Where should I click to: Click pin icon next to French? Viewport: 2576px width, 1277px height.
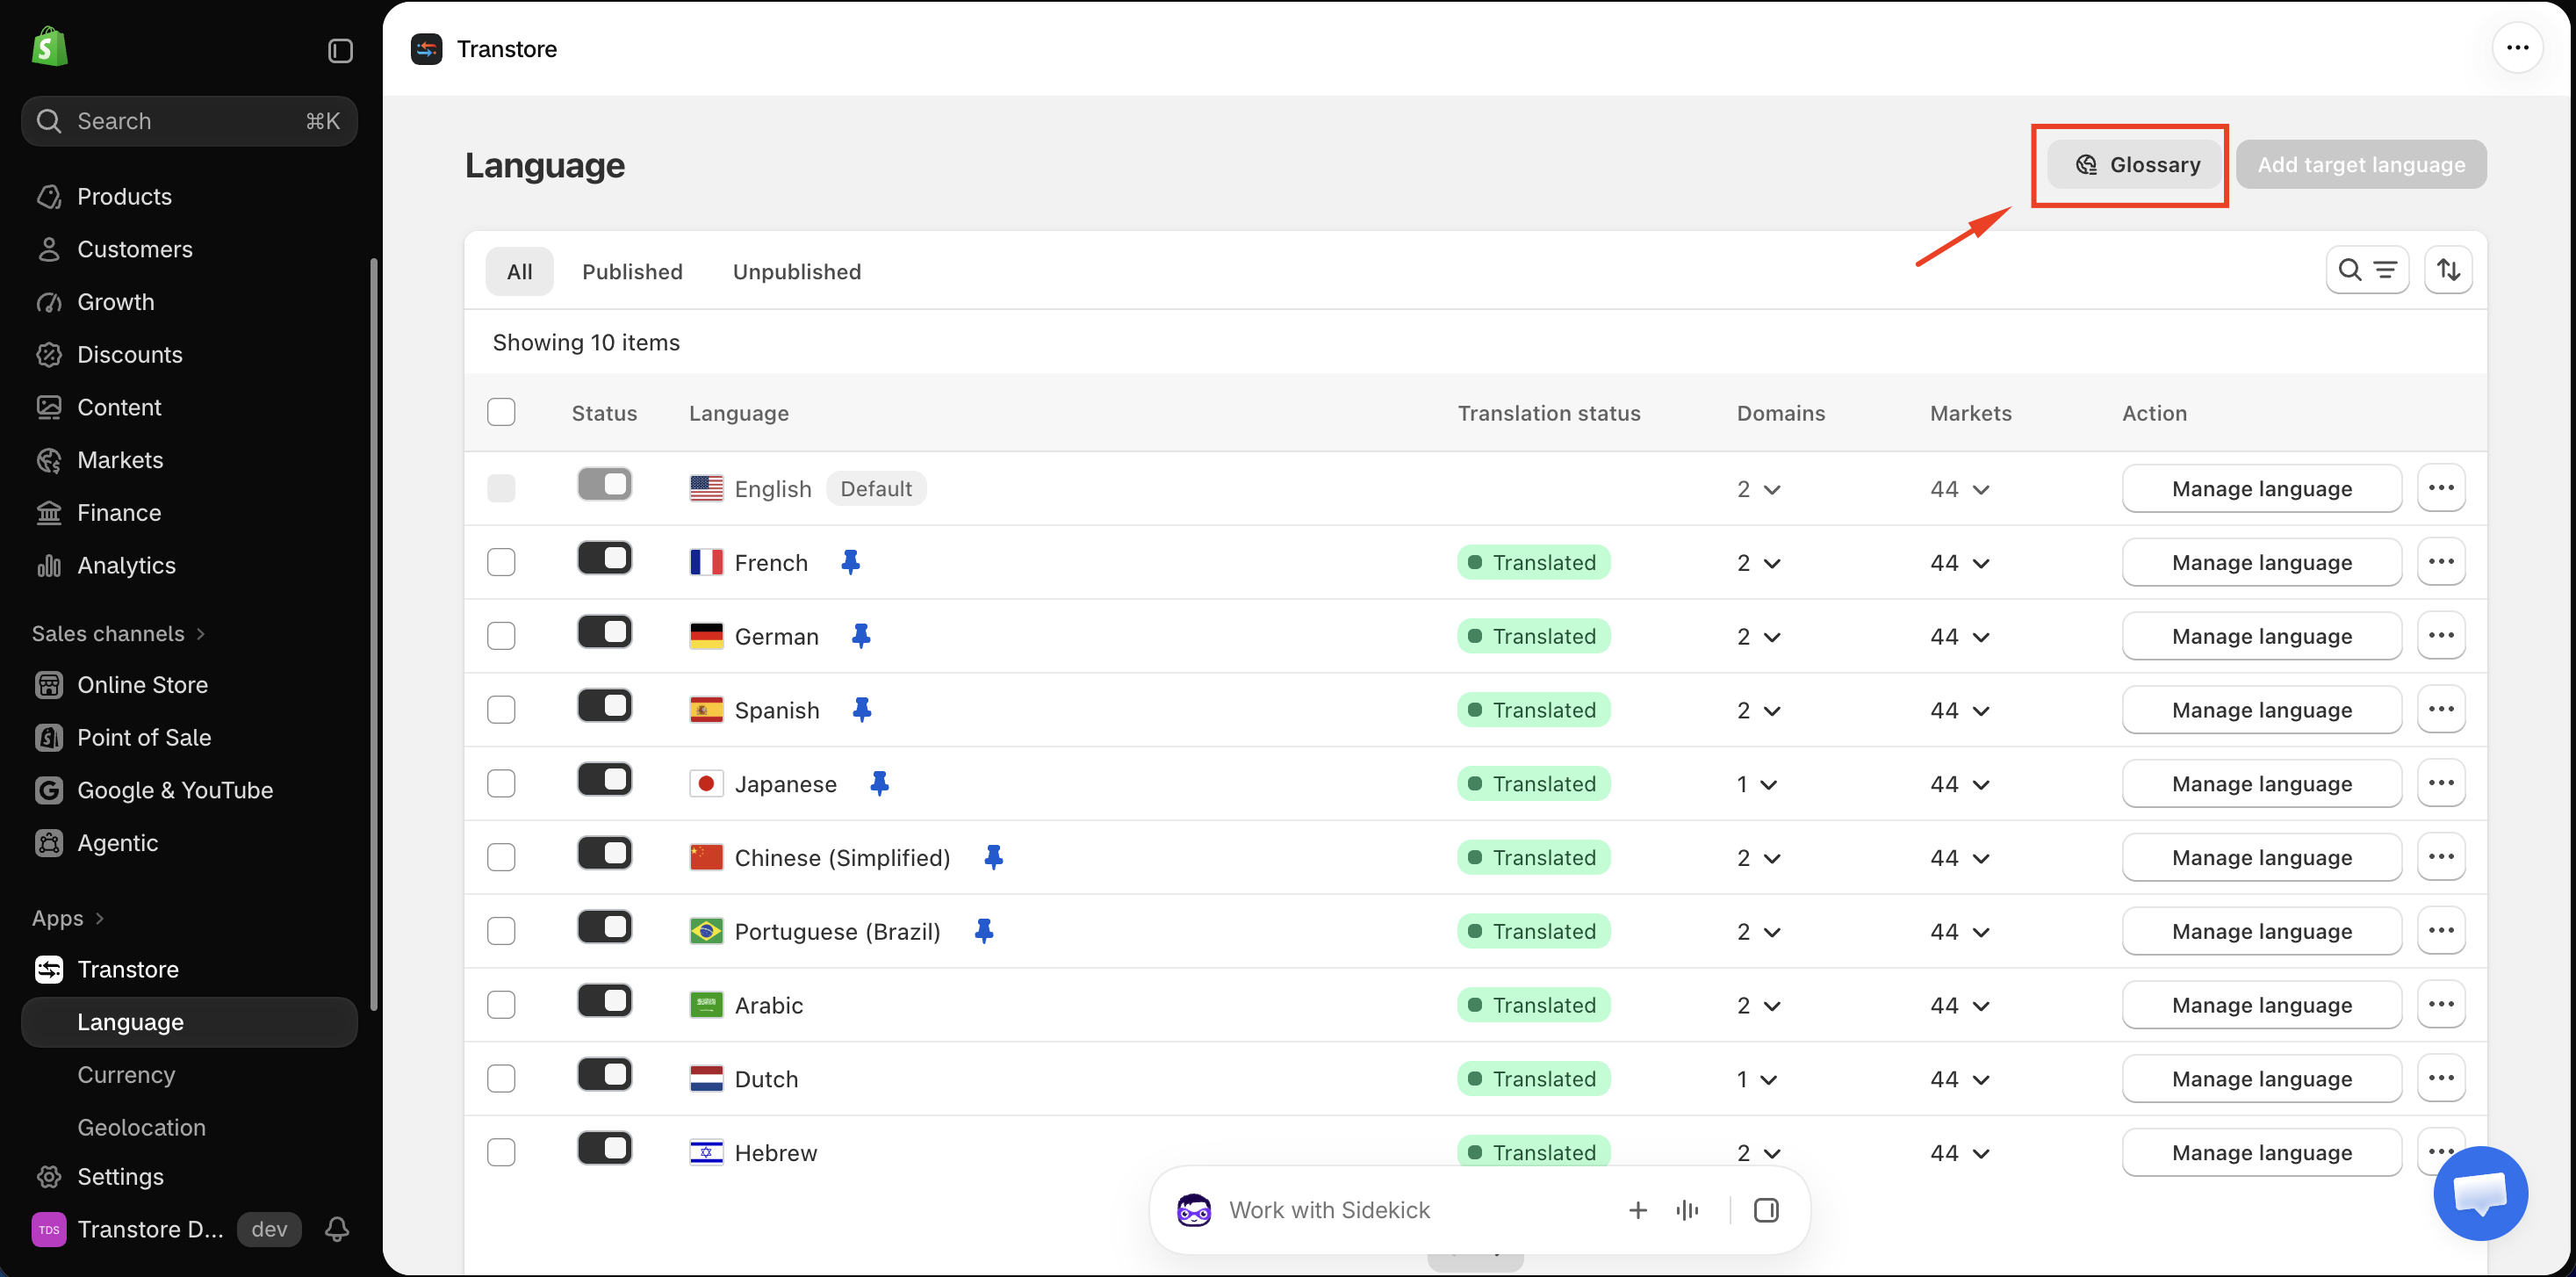[850, 562]
